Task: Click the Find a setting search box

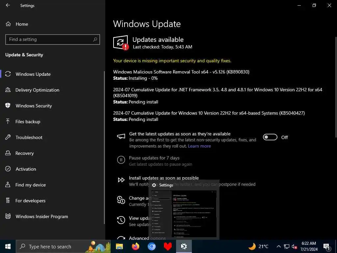Action: [x=53, y=40]
